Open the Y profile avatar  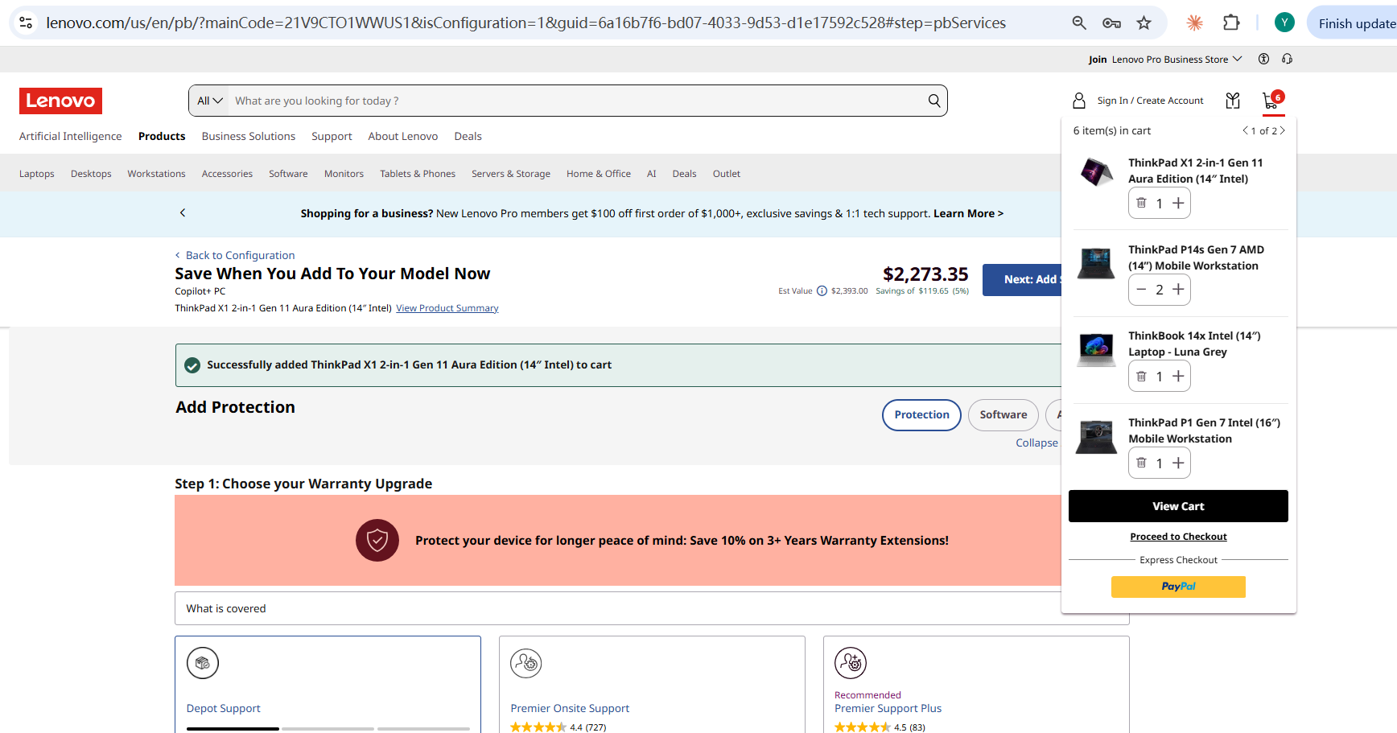tap(1284, 23)
